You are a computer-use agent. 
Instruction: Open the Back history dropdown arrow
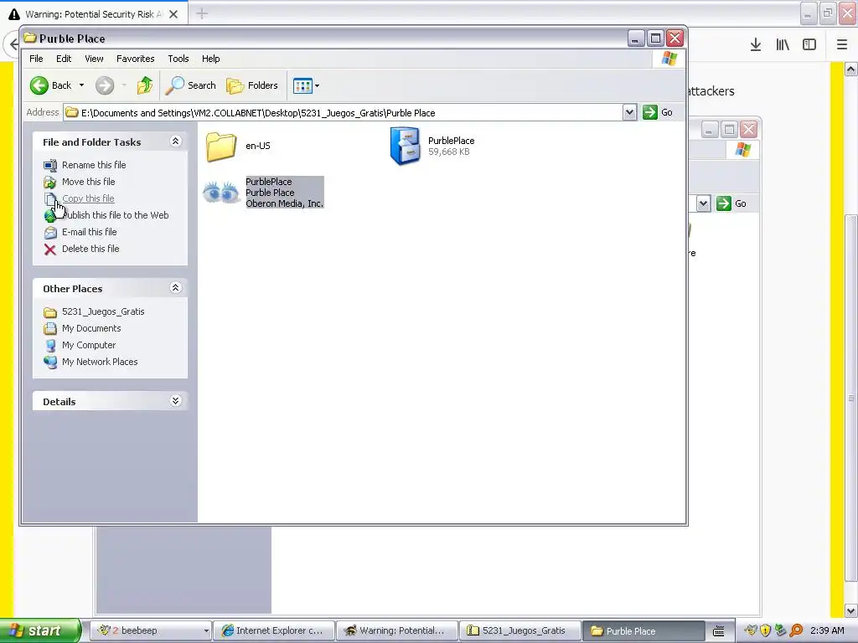point(81,85)
